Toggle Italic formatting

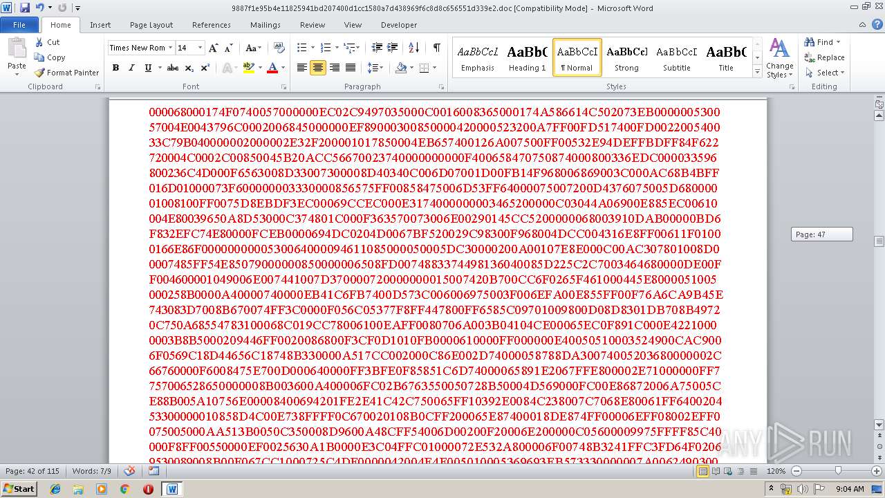point(131,68)
